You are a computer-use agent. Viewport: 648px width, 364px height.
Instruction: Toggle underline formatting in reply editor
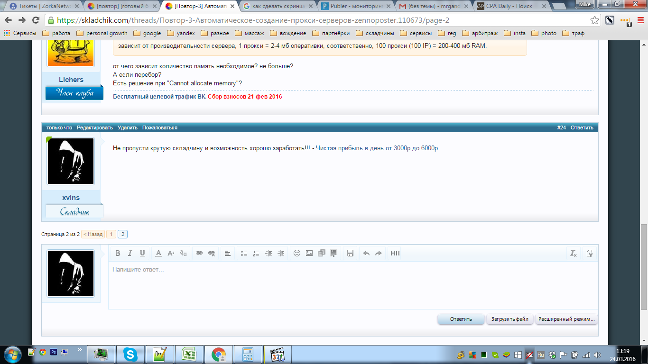(x=142, y=253)
